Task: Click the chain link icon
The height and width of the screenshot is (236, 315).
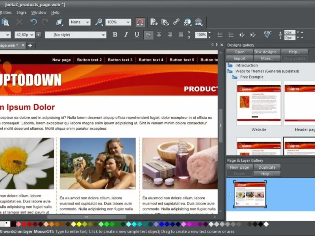Action: (176, 22)
